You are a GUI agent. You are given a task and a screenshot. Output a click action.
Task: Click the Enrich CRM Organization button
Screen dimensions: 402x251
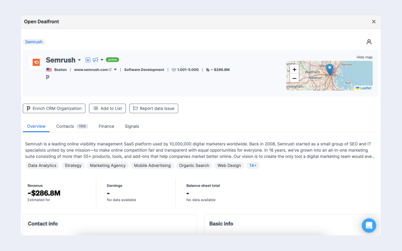click(x=54, y=108)
